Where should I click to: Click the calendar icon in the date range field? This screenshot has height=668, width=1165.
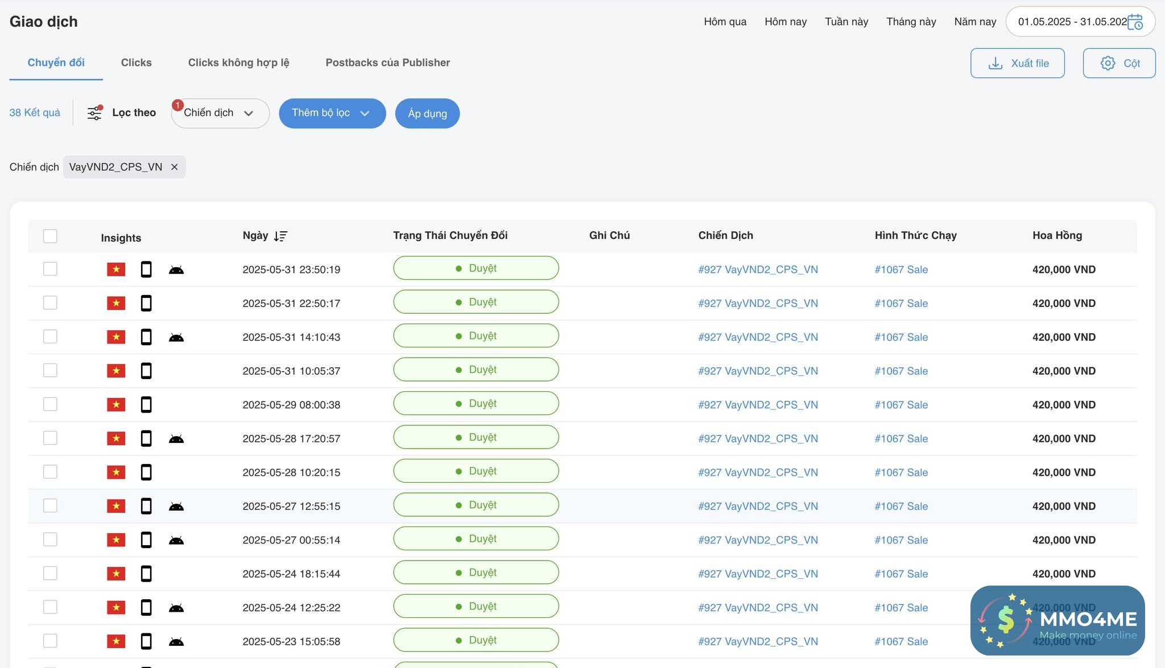coord(1135,22)
